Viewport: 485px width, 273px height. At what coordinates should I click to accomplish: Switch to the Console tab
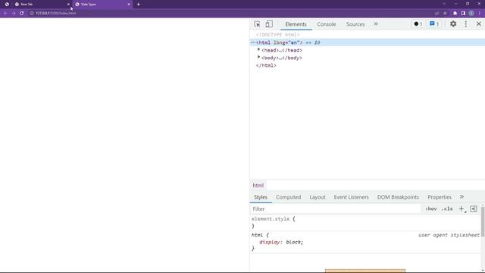pos(327,24)
